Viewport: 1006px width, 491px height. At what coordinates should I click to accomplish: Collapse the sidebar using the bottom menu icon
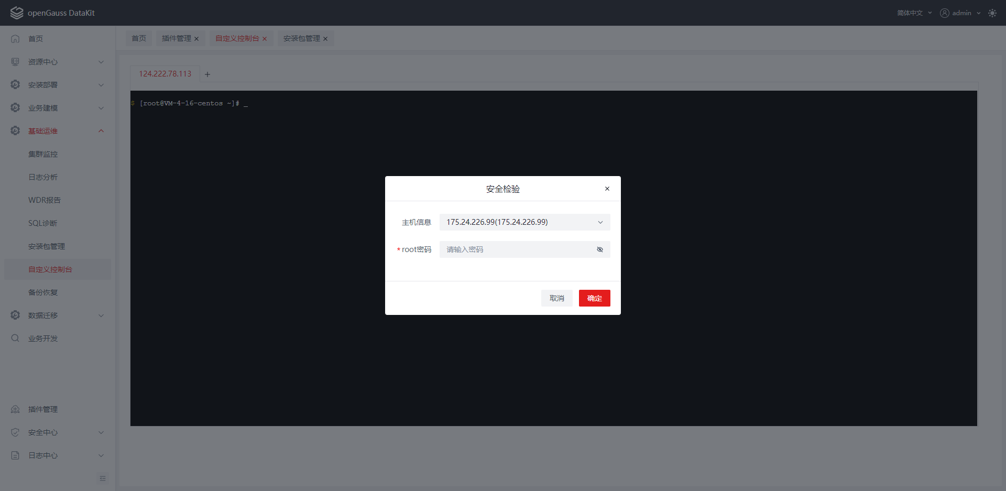click(x=102, y=478)
